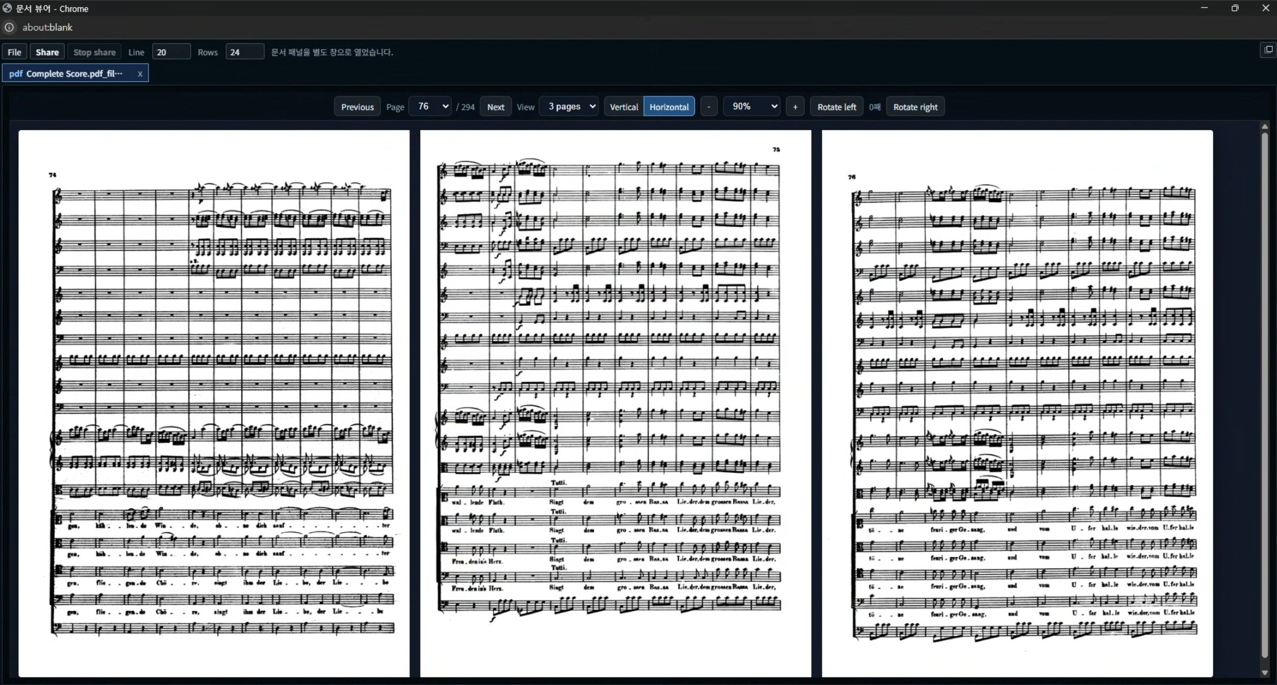Edit the Rows number field
The width and height of the screenshot is (1277, 685).
[245, 52]
